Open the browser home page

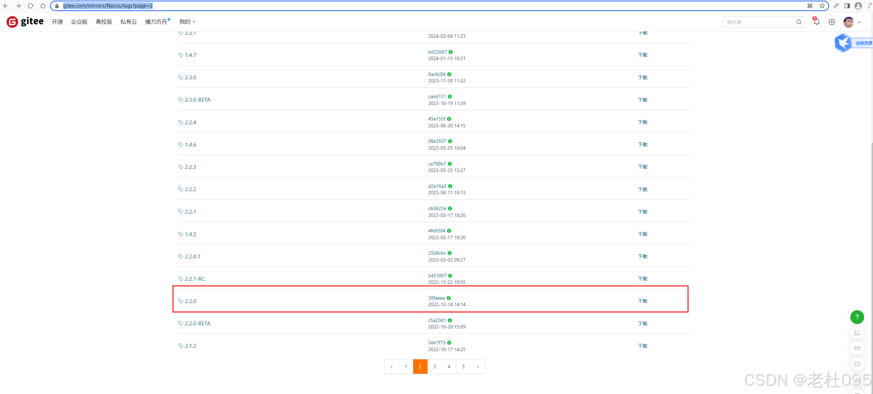point(43,6)
